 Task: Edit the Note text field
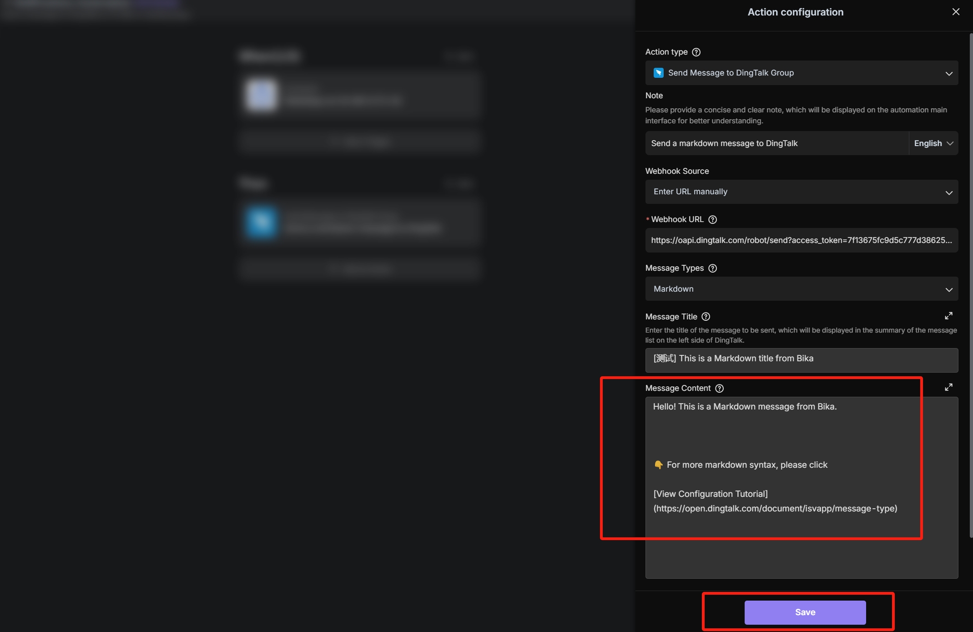pos(776,143)
